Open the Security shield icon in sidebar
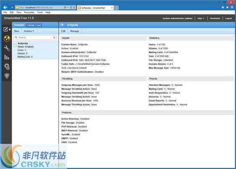Screen dimensions: 236x169 [x=7, y=76]
